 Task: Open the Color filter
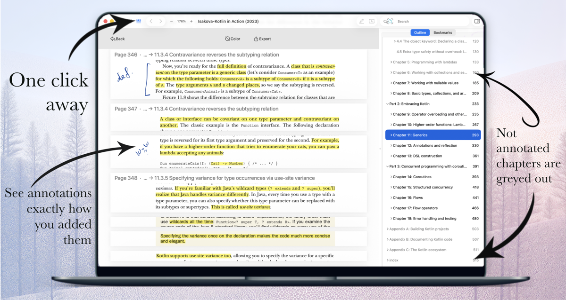tap(233, 39)
